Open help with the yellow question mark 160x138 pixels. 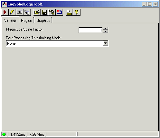[77, 12]
